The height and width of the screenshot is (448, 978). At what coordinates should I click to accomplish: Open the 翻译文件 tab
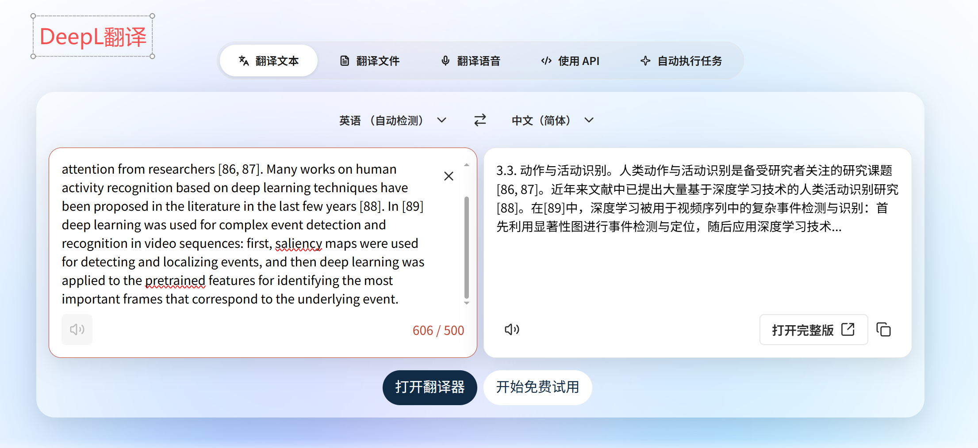(369, 61)
